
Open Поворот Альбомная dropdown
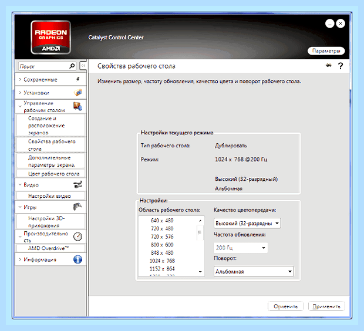pyautogui.click(x=254, y=271)
